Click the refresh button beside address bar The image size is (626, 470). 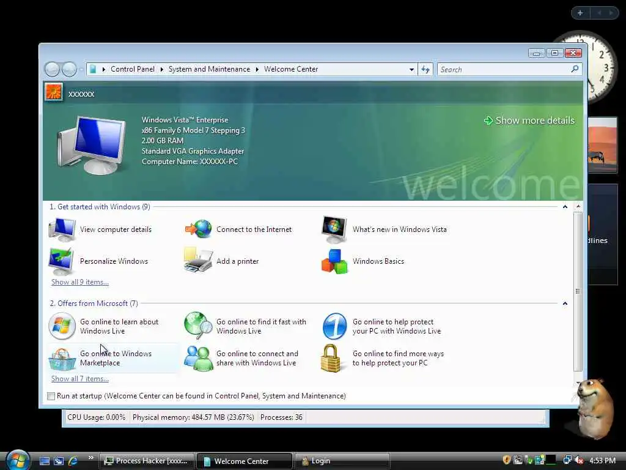tap(425, 70)
